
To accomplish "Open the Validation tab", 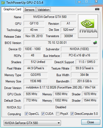I will [43, 10].
